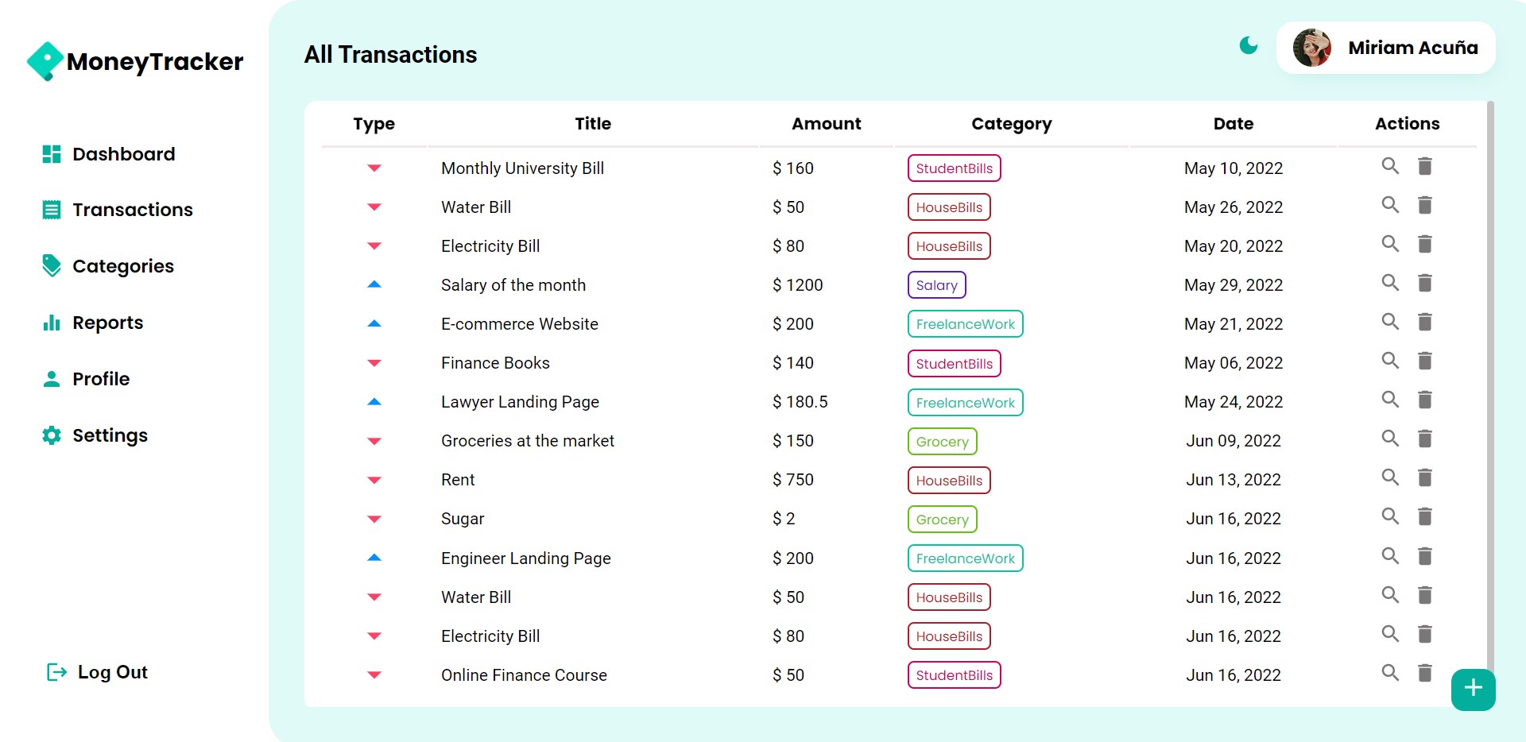View details of Monthly University Bill transaction
This screenshot has height=742, width=1526.
pos(1389,166)
